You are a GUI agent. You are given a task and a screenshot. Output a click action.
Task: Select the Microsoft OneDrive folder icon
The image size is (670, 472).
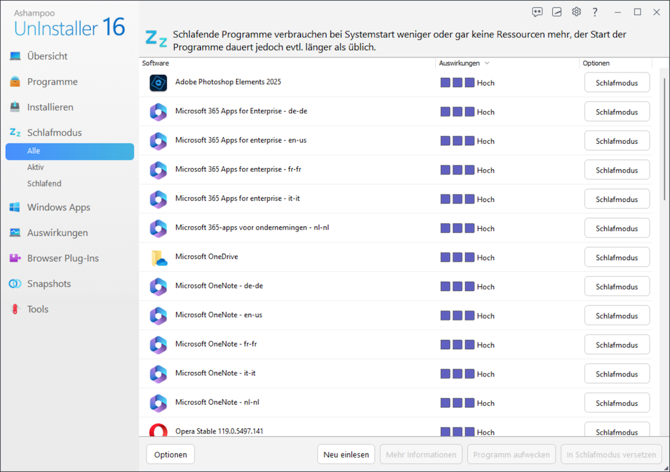point(158,258)
